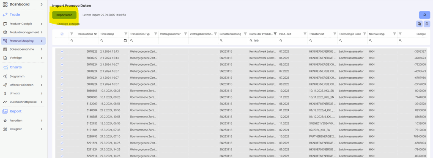Expand the Verträge chevron
Screen dimensions: 433x158
click(41, 58)
